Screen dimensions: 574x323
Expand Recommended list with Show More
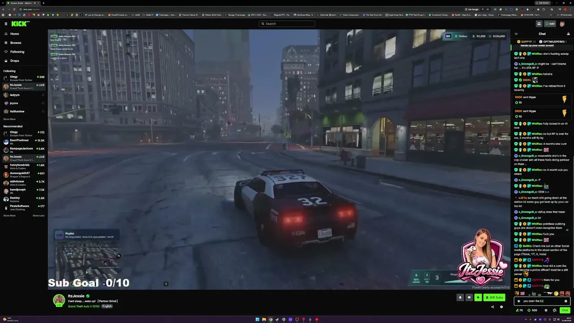pos(9,216)
